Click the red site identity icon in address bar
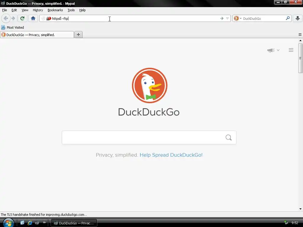Viewport: 303px width, 227px height. 49,19
